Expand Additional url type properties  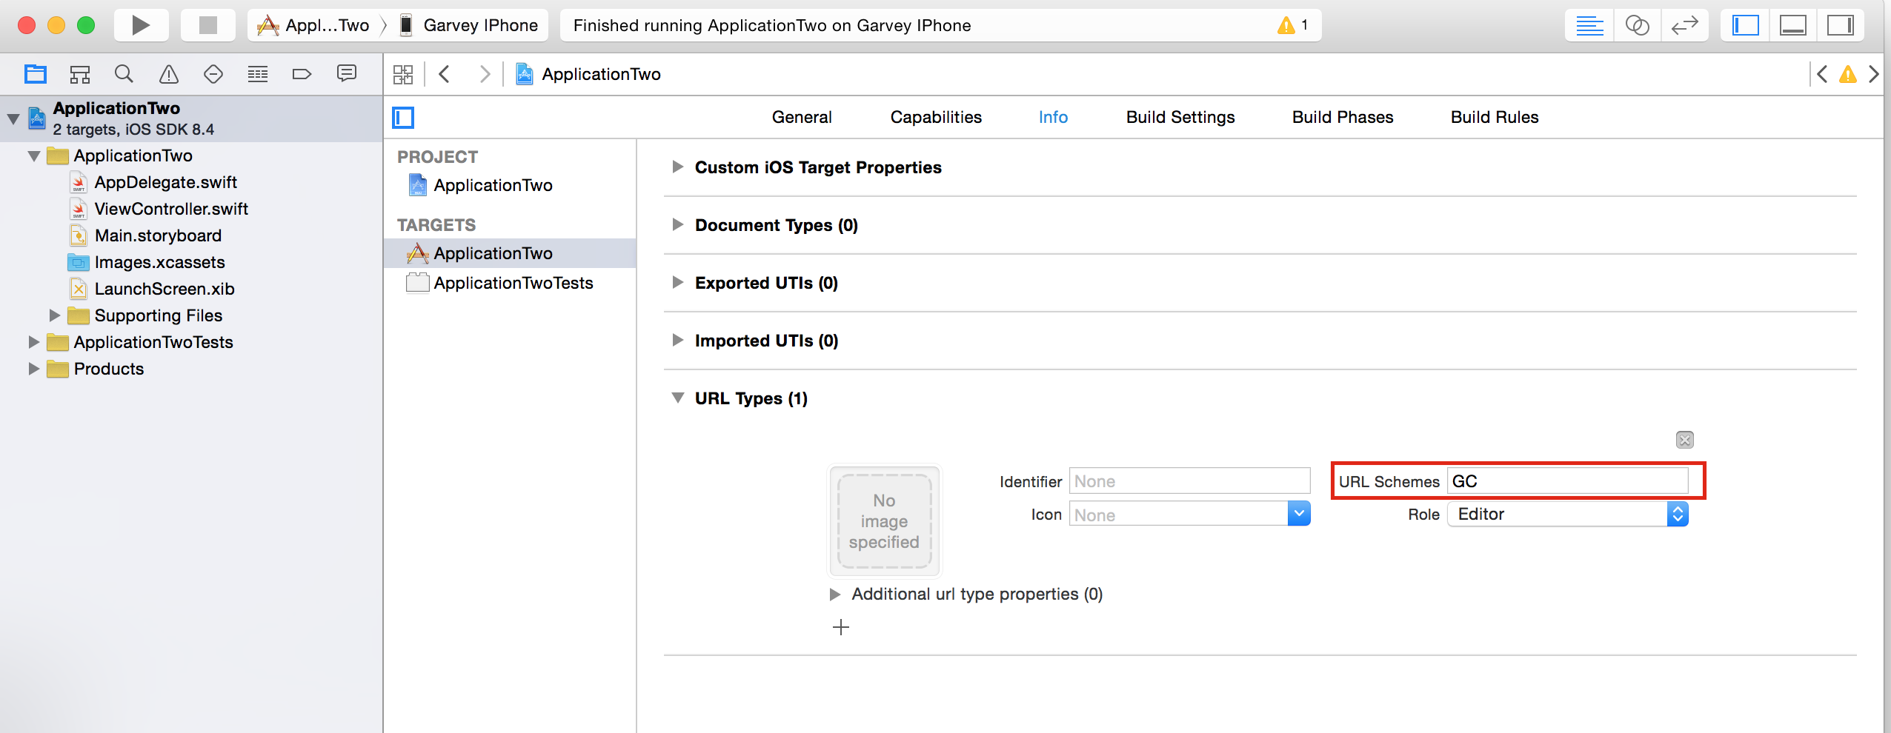click(835, 595)
